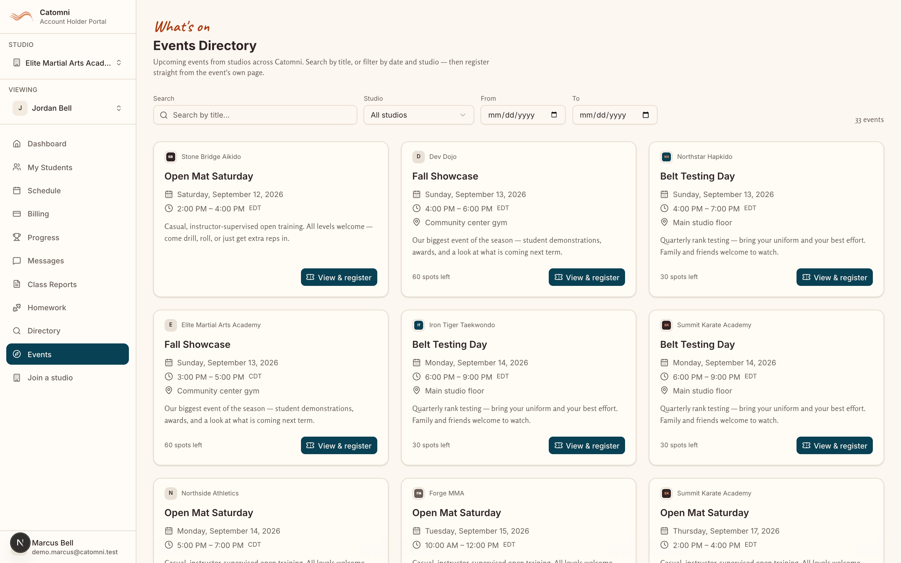Click "60 spots left" on Dev Dojo card
901x563 pixels.
(431, 277)
